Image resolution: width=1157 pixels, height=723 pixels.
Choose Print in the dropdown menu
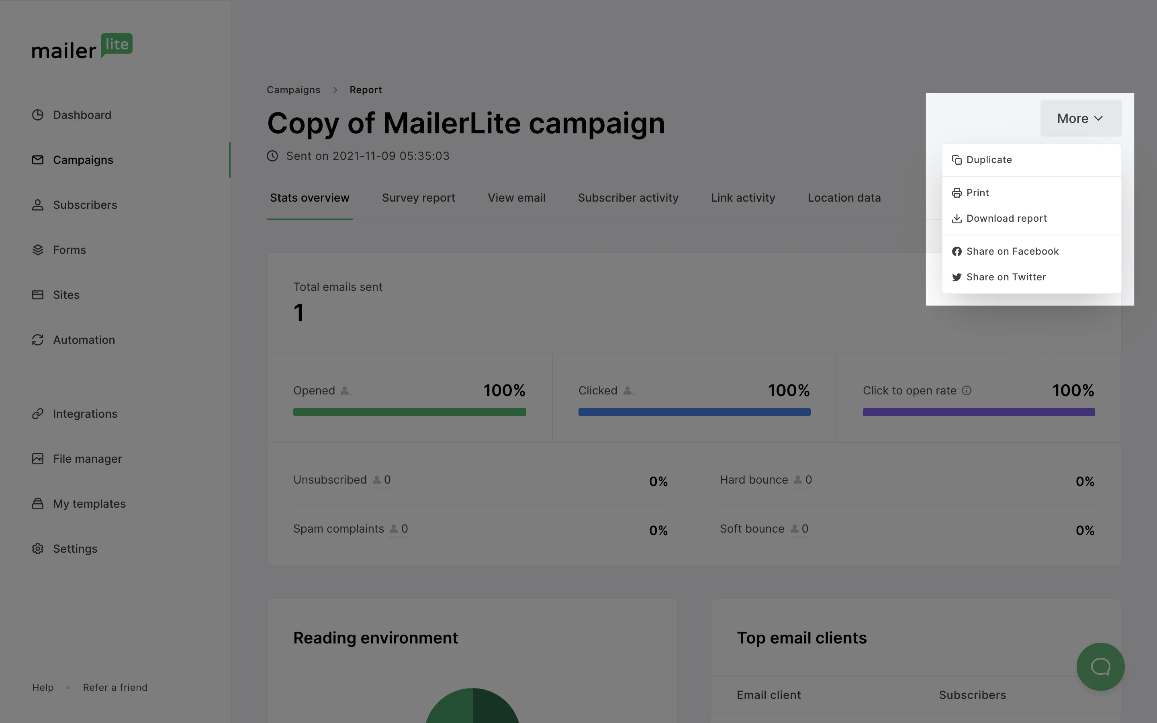[977, 193]
